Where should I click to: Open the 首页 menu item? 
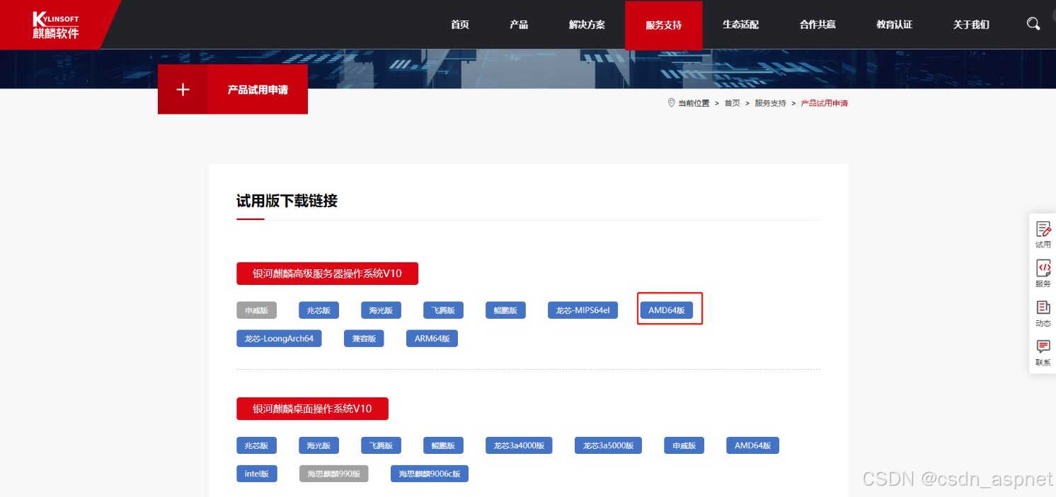[x=460, y=25]
